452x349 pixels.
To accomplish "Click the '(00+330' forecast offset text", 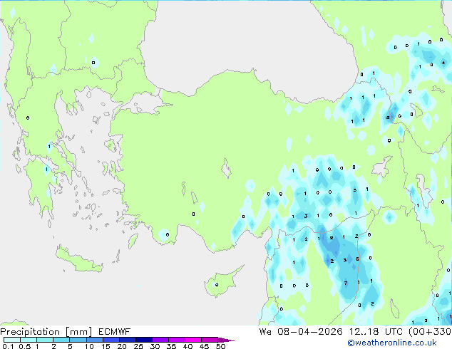I will pos(430,332).
